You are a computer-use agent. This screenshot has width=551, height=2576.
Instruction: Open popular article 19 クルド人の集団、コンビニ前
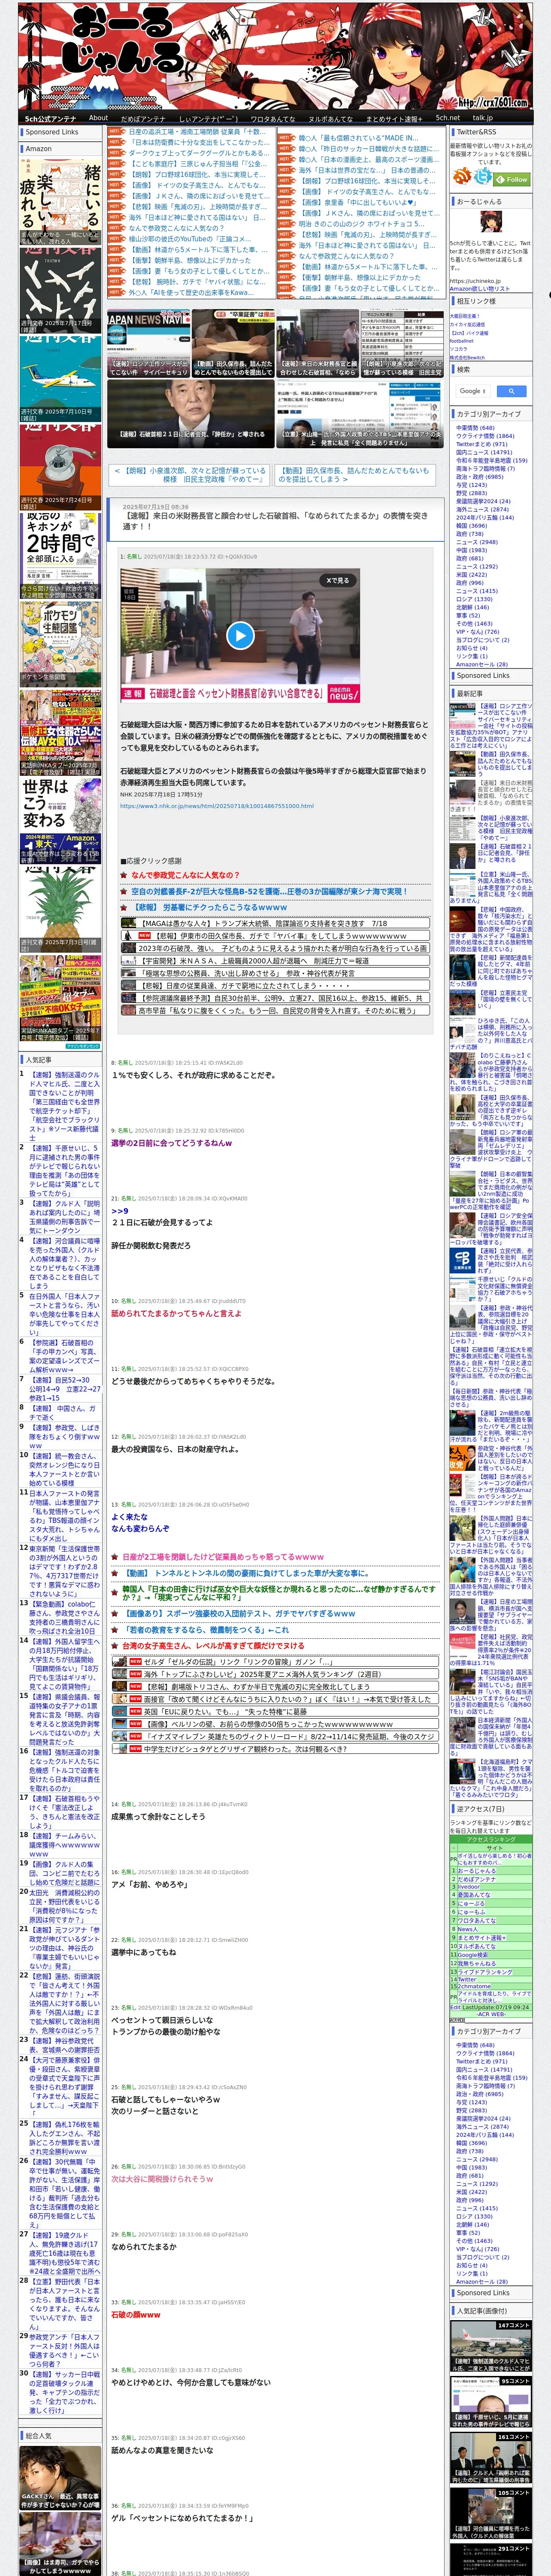(x=64, y=1875)
